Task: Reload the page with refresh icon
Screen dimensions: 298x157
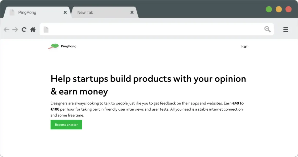Action: coord(24,29)
